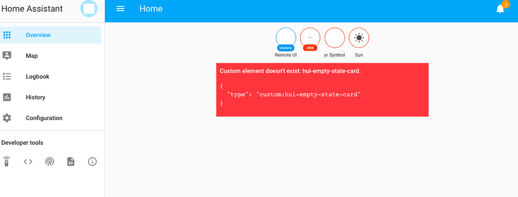Open Templates file-code developer tool
The image size is (518, 197).
coord(71,162)
